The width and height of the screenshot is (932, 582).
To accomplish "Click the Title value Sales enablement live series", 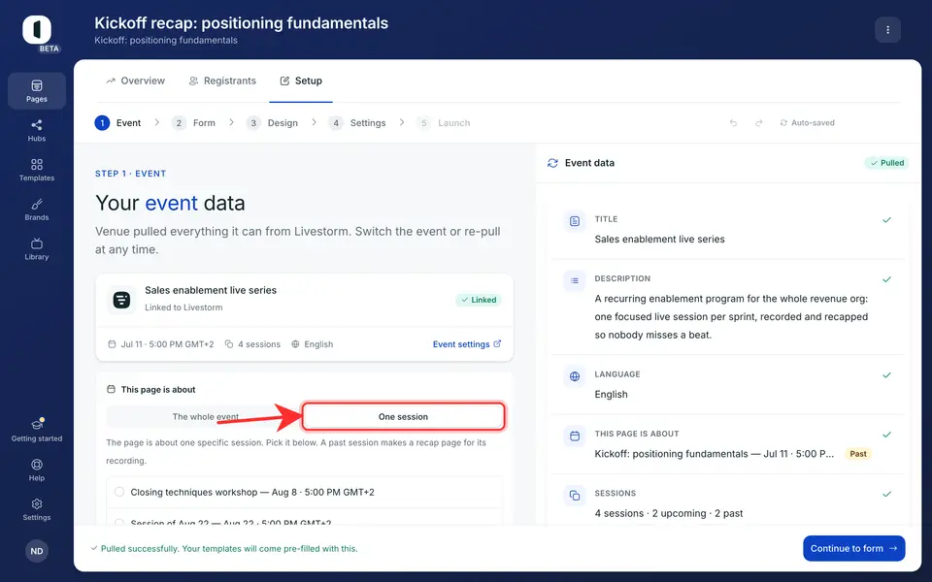I will pos(660,240).
